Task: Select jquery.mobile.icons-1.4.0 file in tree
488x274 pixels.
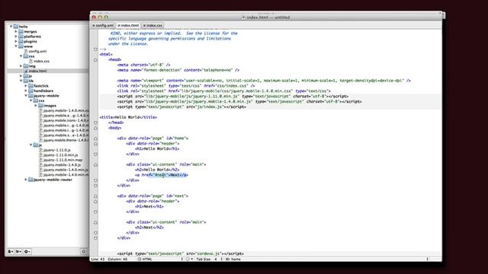Action: click(x=66, y=120)
